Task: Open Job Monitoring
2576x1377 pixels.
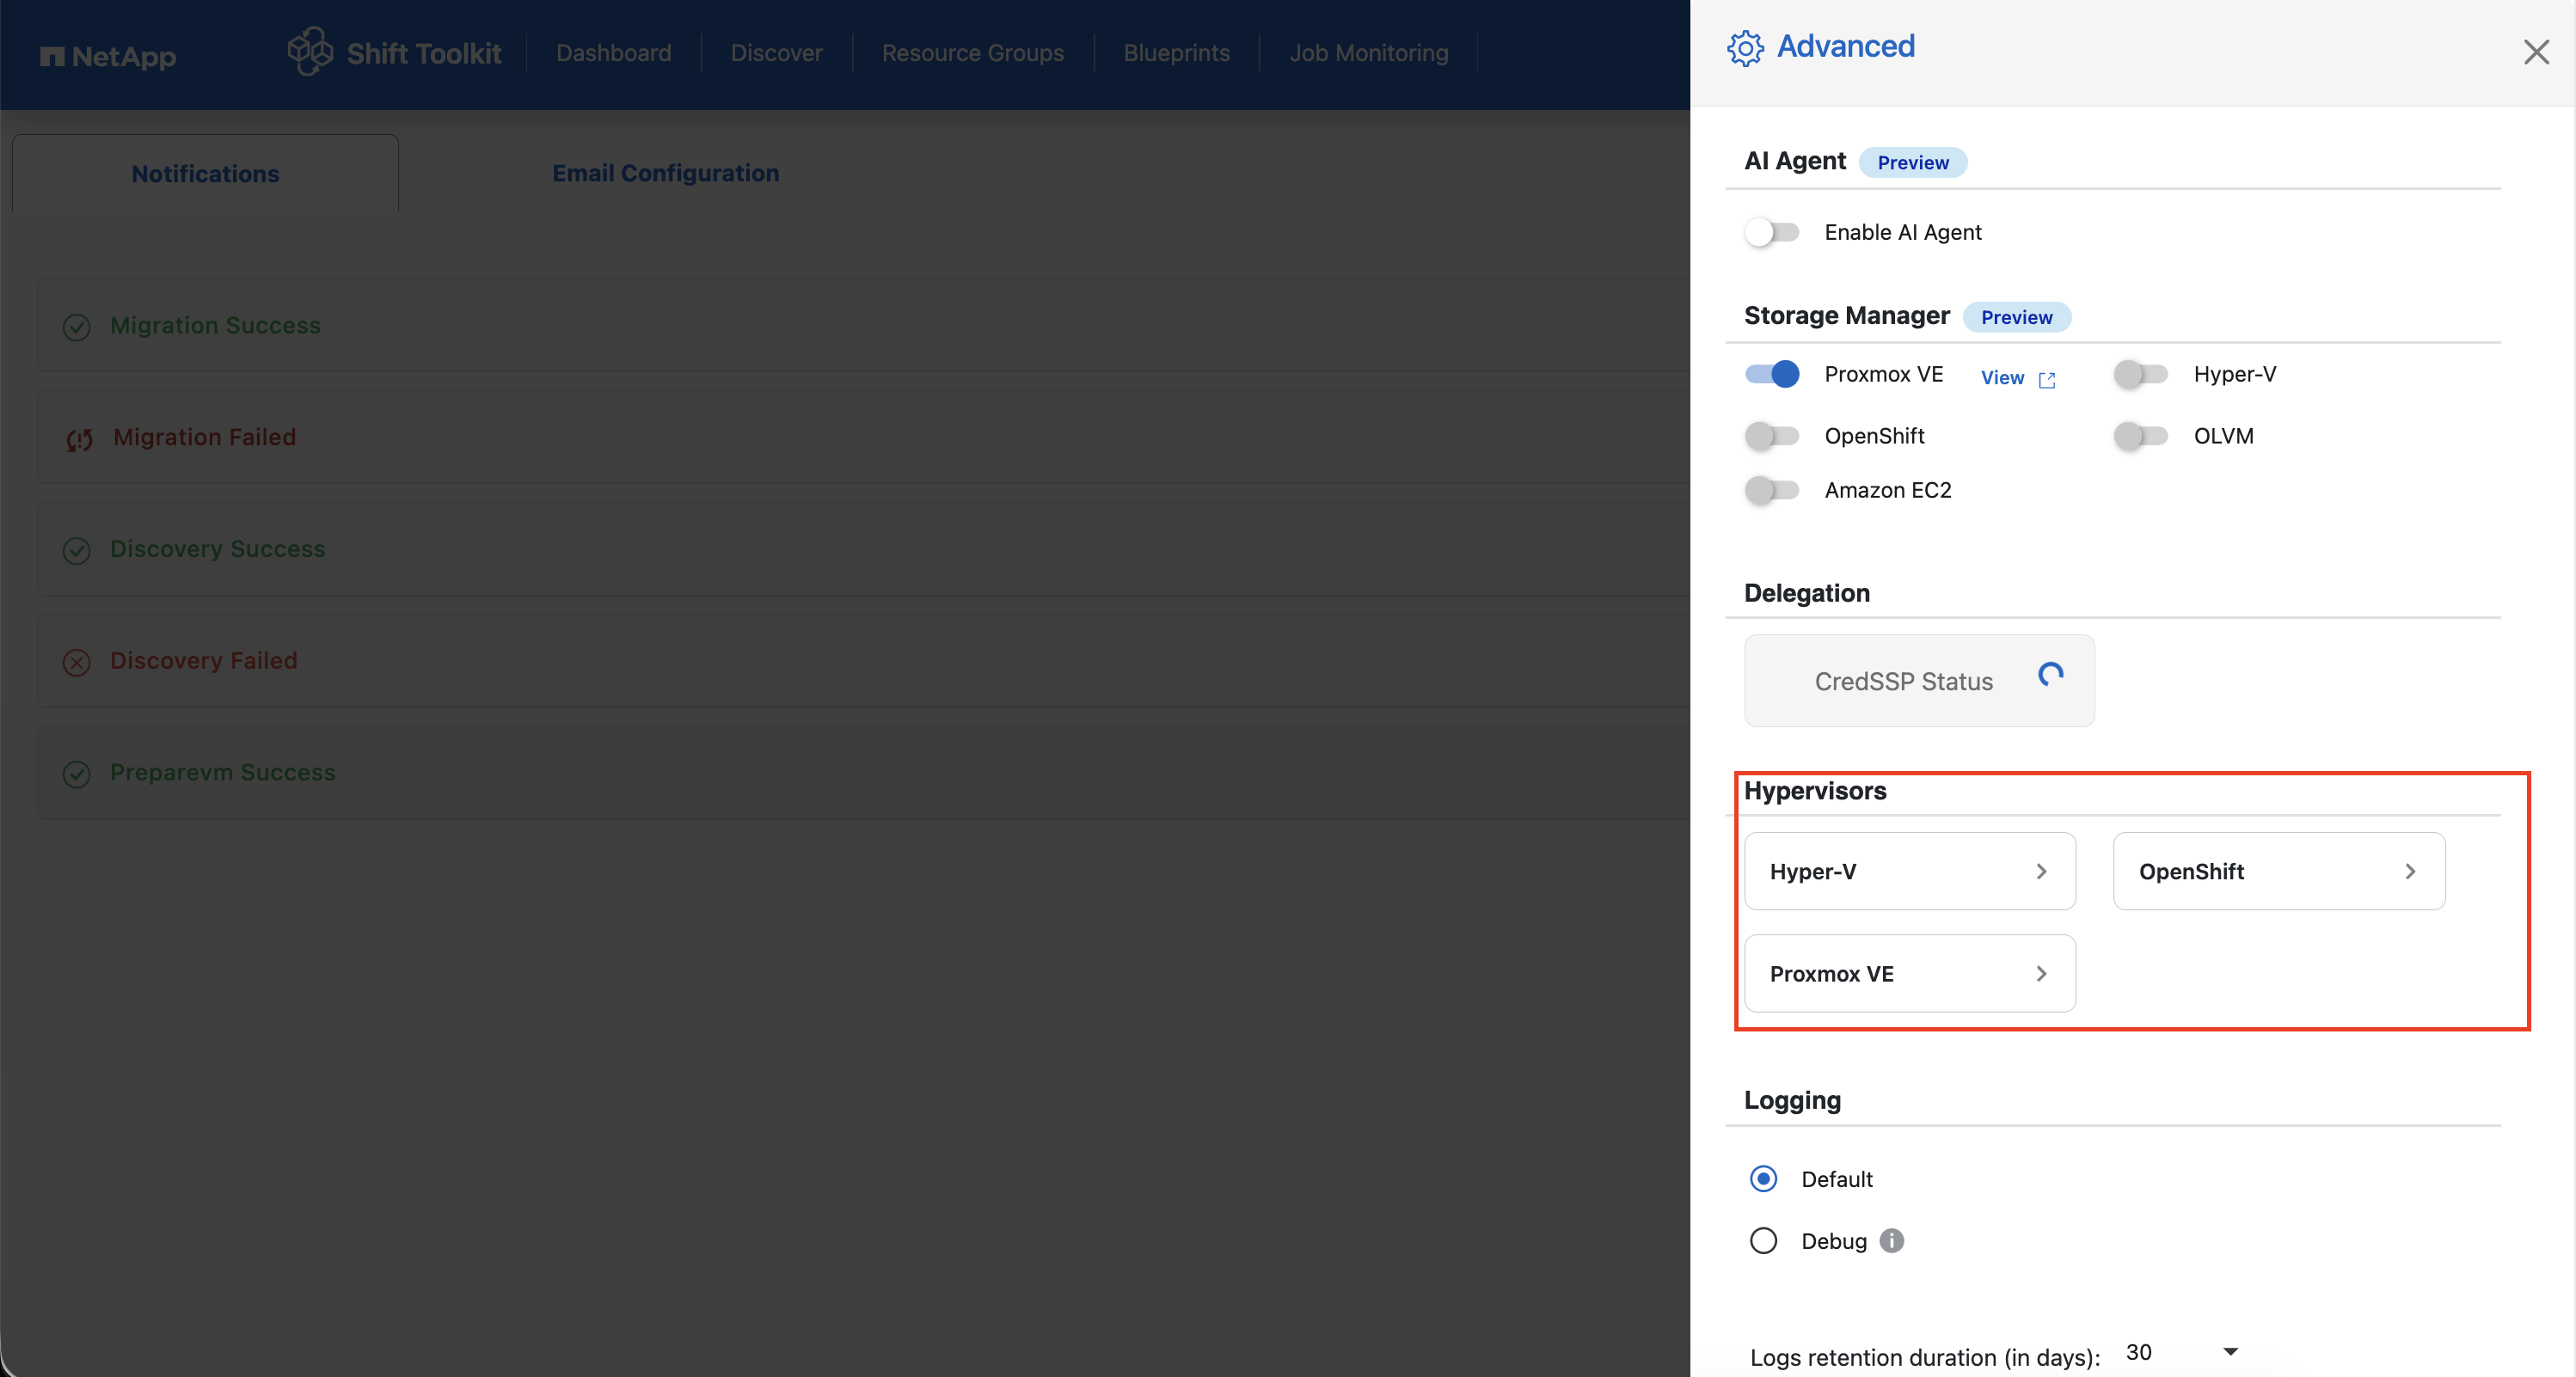Action: (x=1368, y=53)
